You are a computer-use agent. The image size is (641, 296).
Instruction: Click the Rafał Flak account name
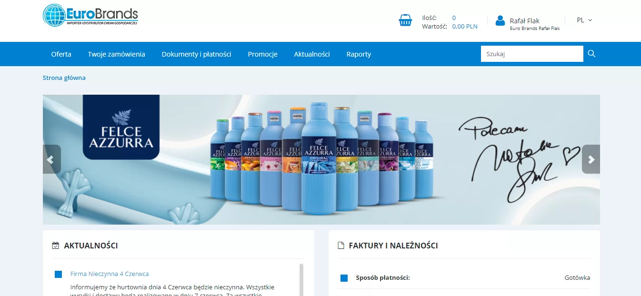(525, 20)
